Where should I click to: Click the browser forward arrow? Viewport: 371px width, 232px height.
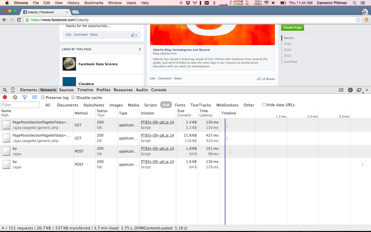(x=12, y=20)
